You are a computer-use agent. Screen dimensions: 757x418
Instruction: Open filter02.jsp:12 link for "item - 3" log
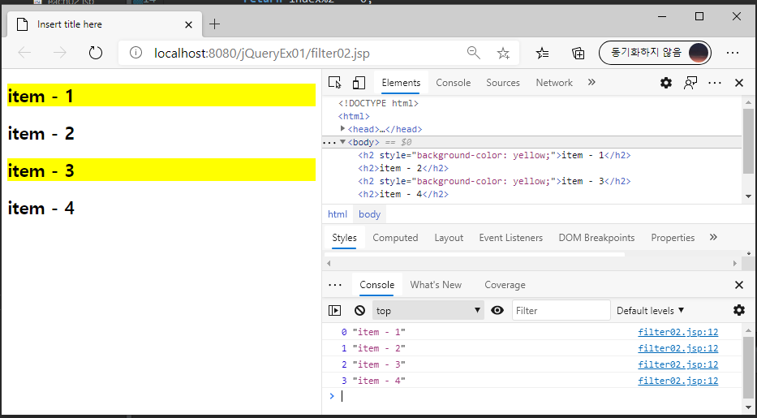click(677, 364)
